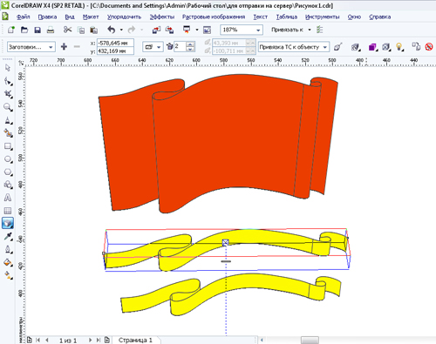Select the Rectangle tool

pos(8,146)
